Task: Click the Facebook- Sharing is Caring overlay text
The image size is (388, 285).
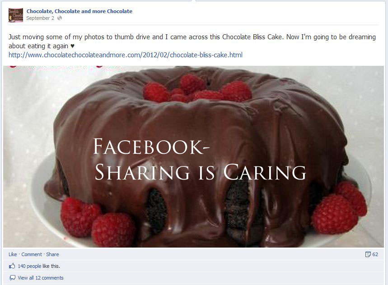Action: coord(200,160)
